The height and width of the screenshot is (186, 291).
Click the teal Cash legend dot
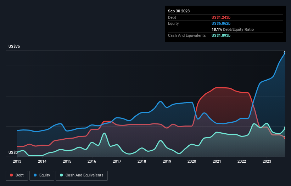tap(61, 175)
